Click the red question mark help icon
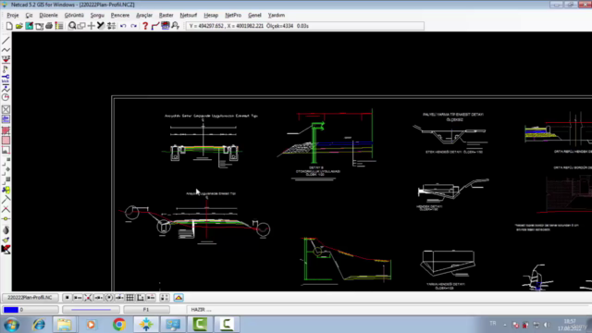This screenshot has width=592, height=333. click(145, 26)
